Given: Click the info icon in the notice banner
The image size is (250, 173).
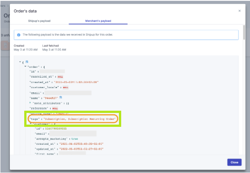Looking at the screenshot, I should pyautogui.click(x=19, y=35).
